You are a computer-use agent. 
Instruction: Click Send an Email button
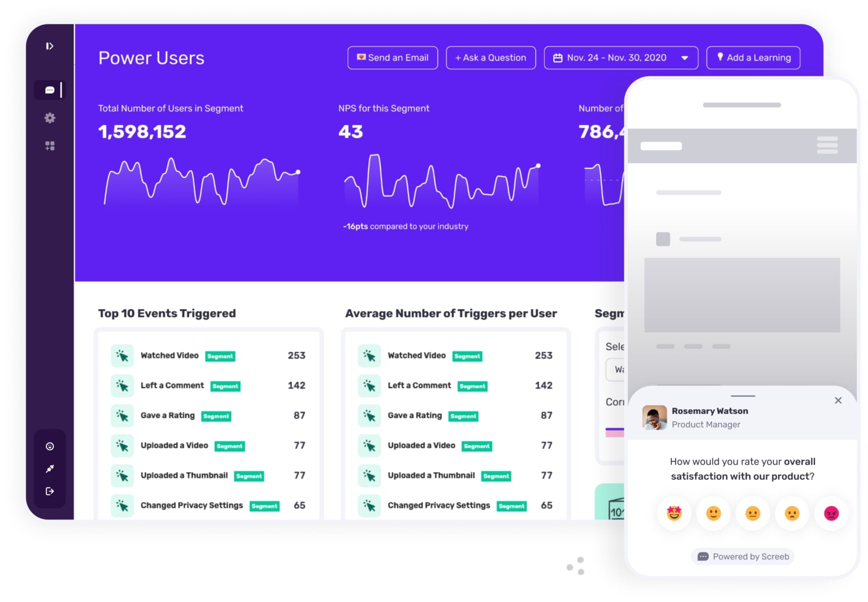pyautogui.click(x=393, y=58)
